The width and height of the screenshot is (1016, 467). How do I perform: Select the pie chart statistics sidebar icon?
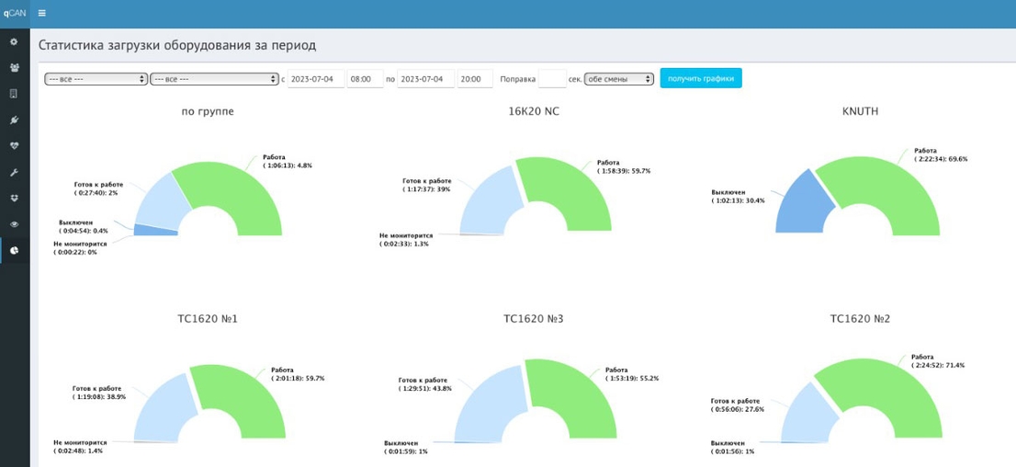[15, 250]
